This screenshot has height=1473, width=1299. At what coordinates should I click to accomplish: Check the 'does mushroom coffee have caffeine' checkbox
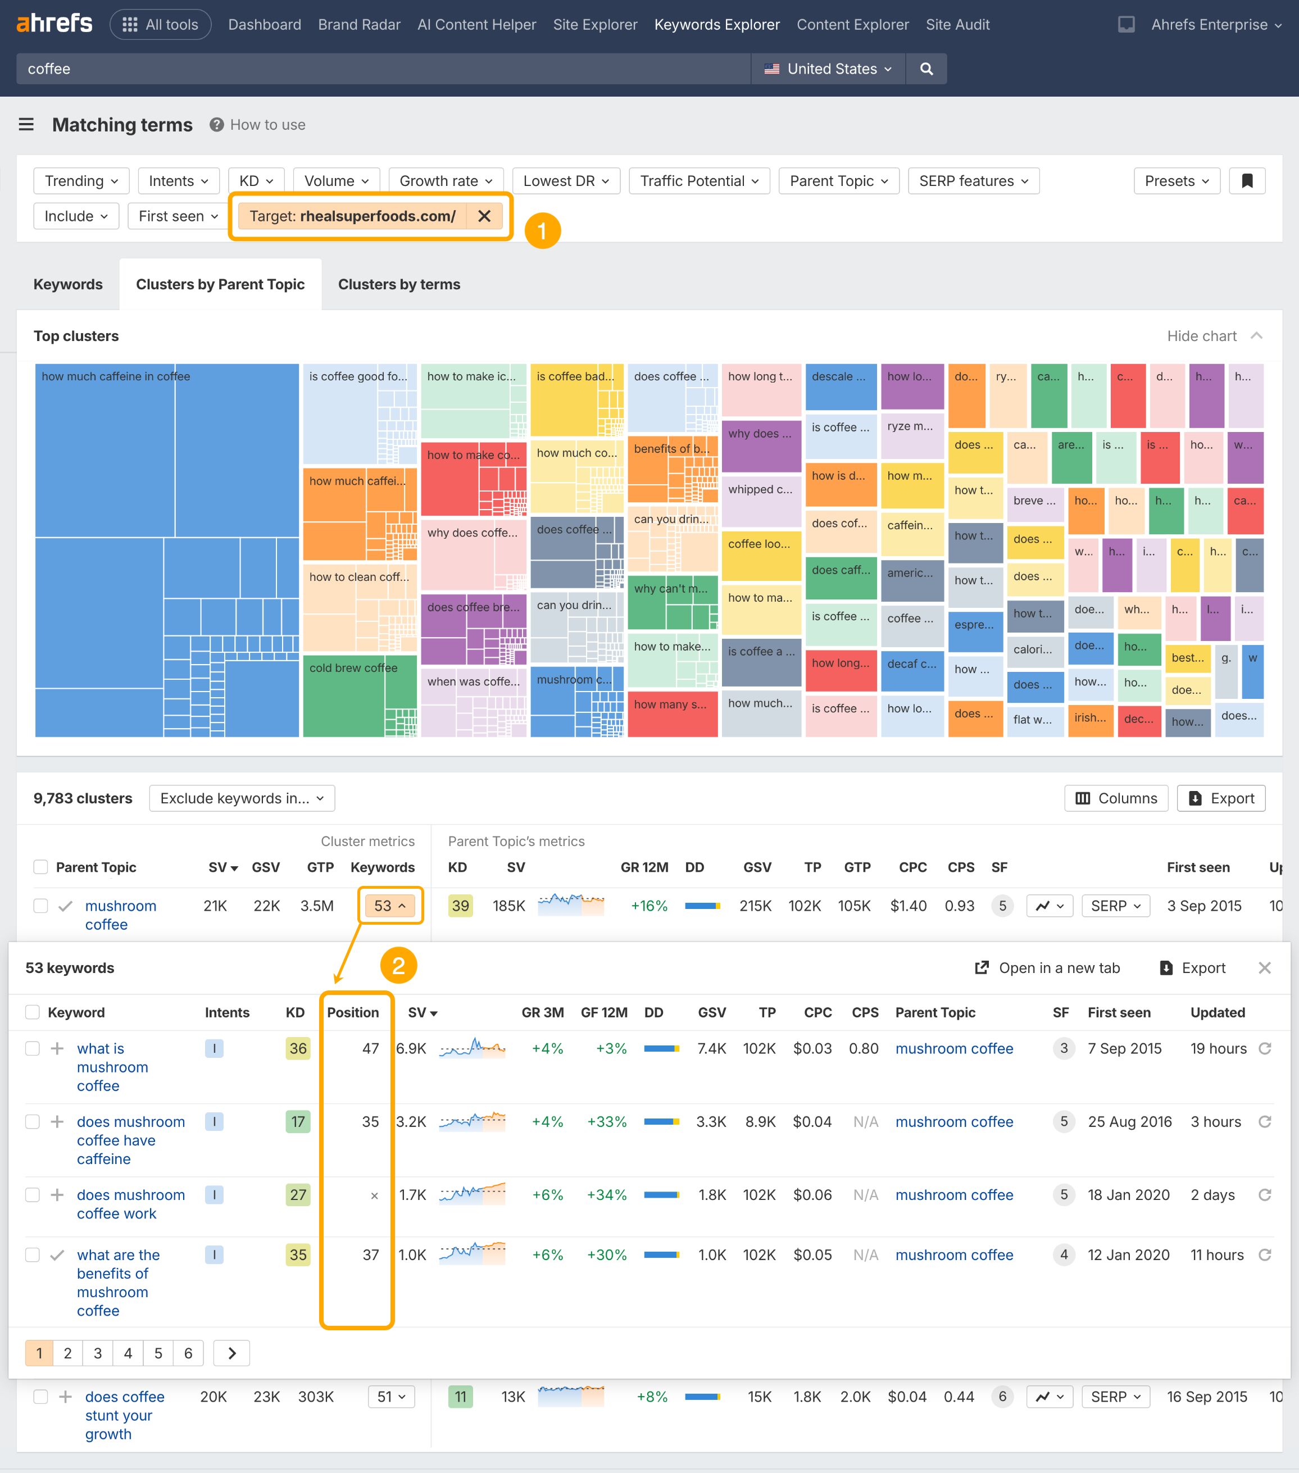[33, 1122]
